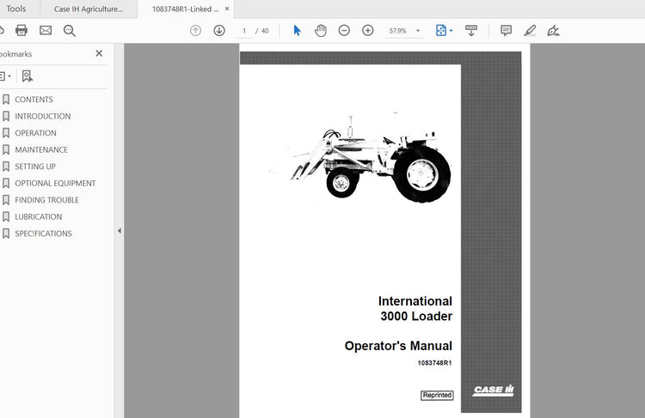Click the page number input field
The height and width of the screenshot is (418, 645).
(244, 31)
